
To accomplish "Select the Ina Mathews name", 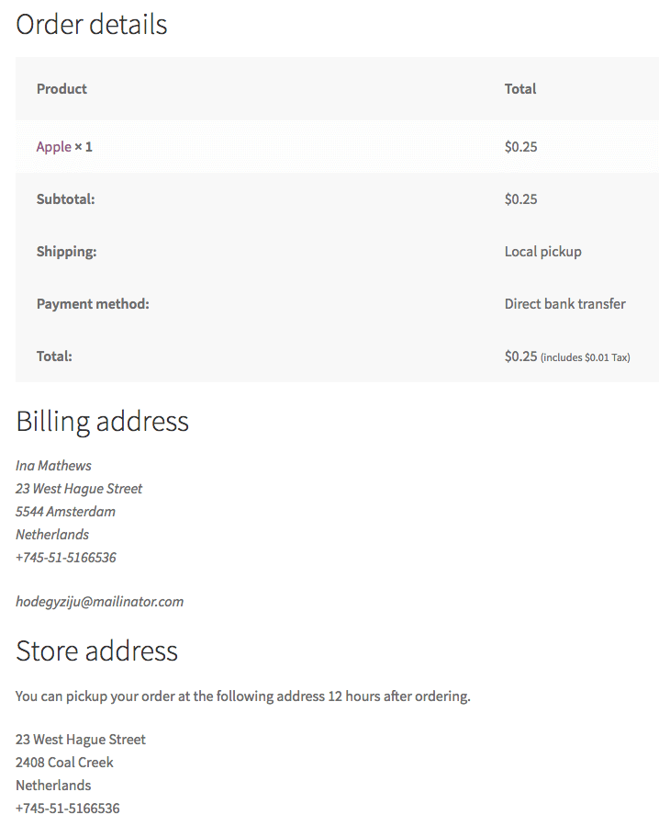I will (x=53, y=466).
